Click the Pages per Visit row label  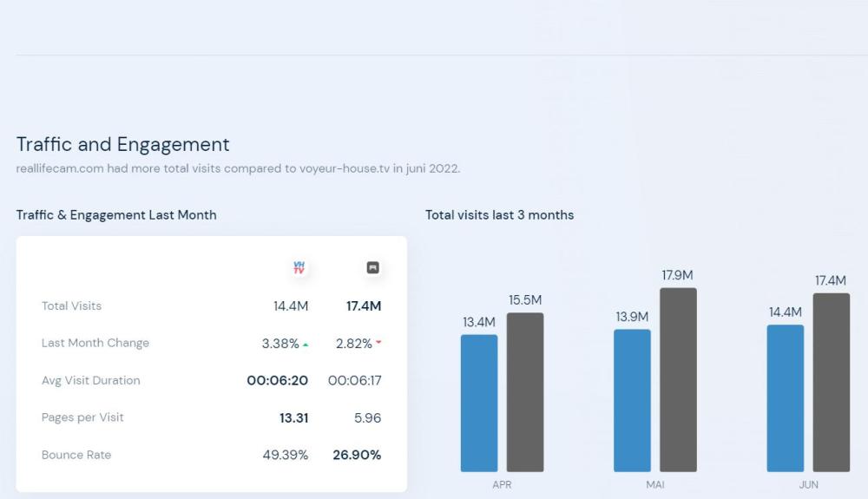click(x=82, y=417)
